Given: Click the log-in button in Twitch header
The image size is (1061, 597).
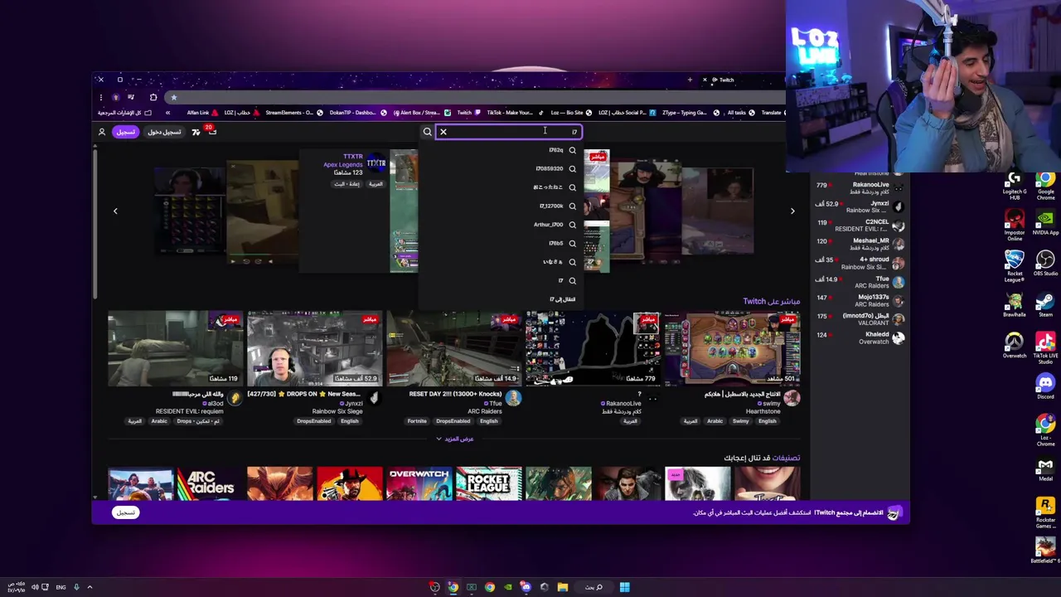Looking at the screenshot, I should [164, 132].
